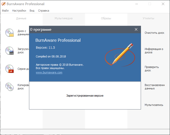The image size is (170, 135).
Task: Click Авторские права © 2018 Burnaware text
Action: click(60, 65)
